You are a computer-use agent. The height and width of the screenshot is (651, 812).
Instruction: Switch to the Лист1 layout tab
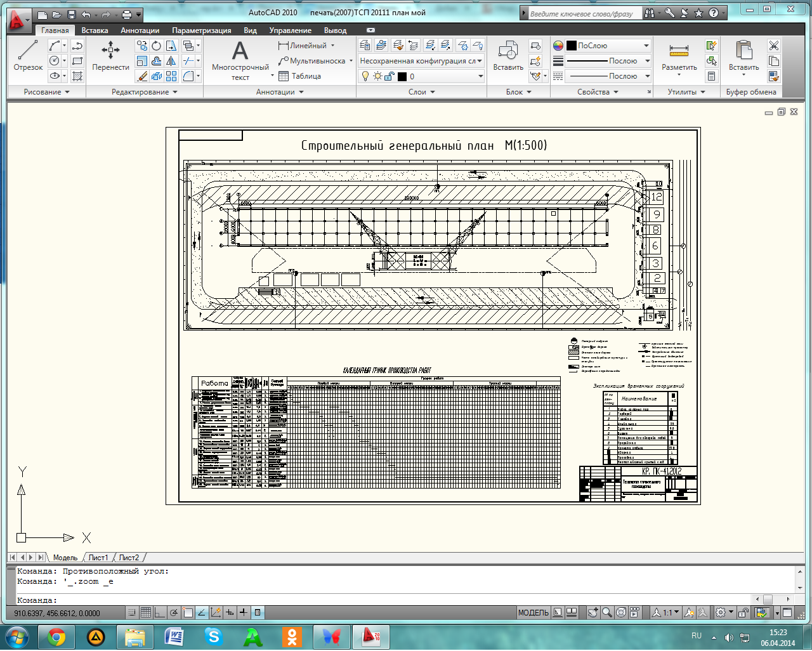98,558
